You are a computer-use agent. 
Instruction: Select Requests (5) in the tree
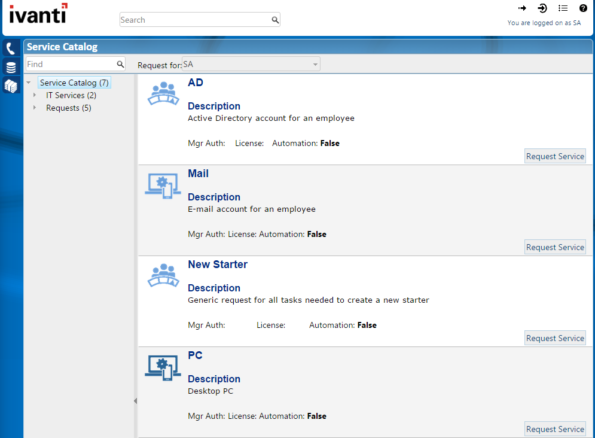click(x=69, y=108)
